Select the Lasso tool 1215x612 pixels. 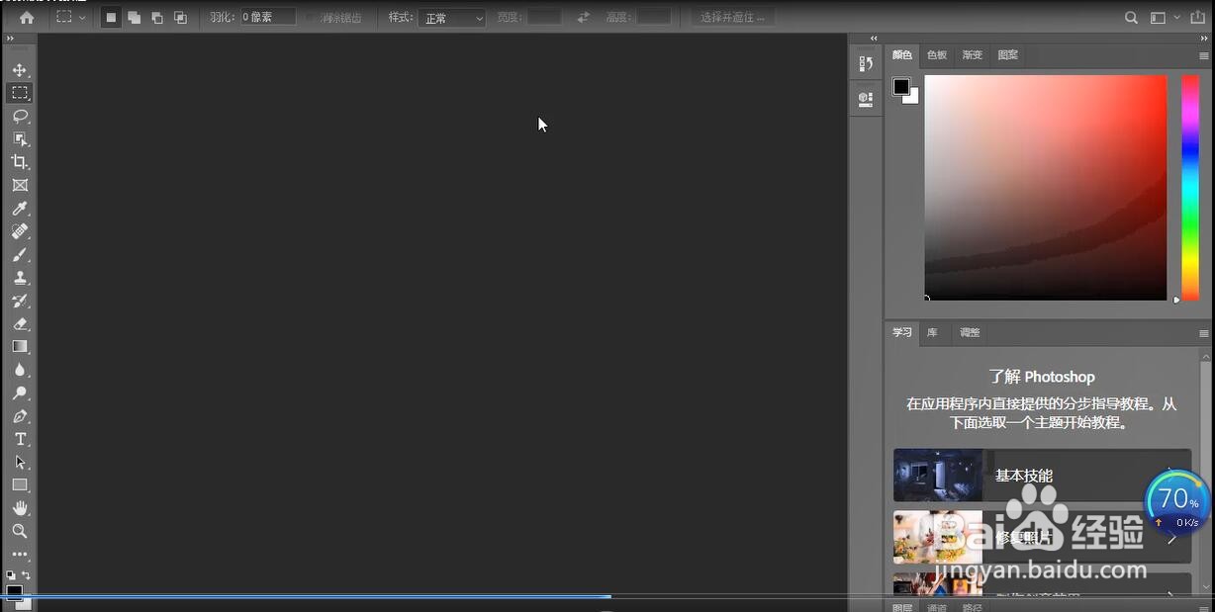point(20,116)
